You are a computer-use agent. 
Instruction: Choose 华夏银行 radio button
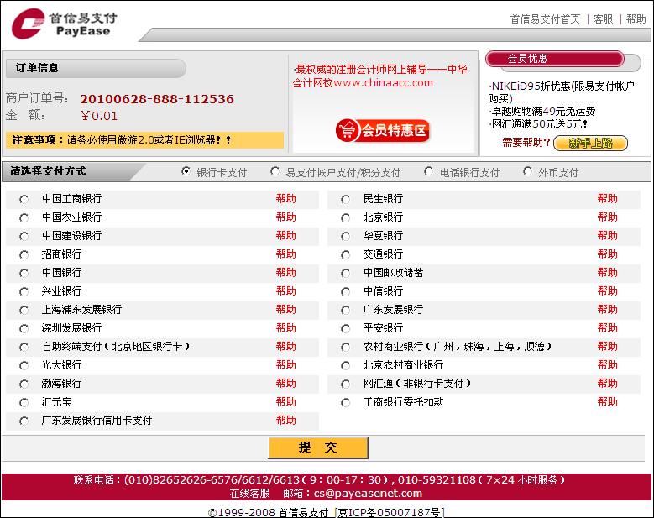tap(345, 237)
